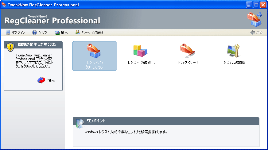268x150 pixels.
Task: Open the オプション options menu
Action: pos(15,33)
